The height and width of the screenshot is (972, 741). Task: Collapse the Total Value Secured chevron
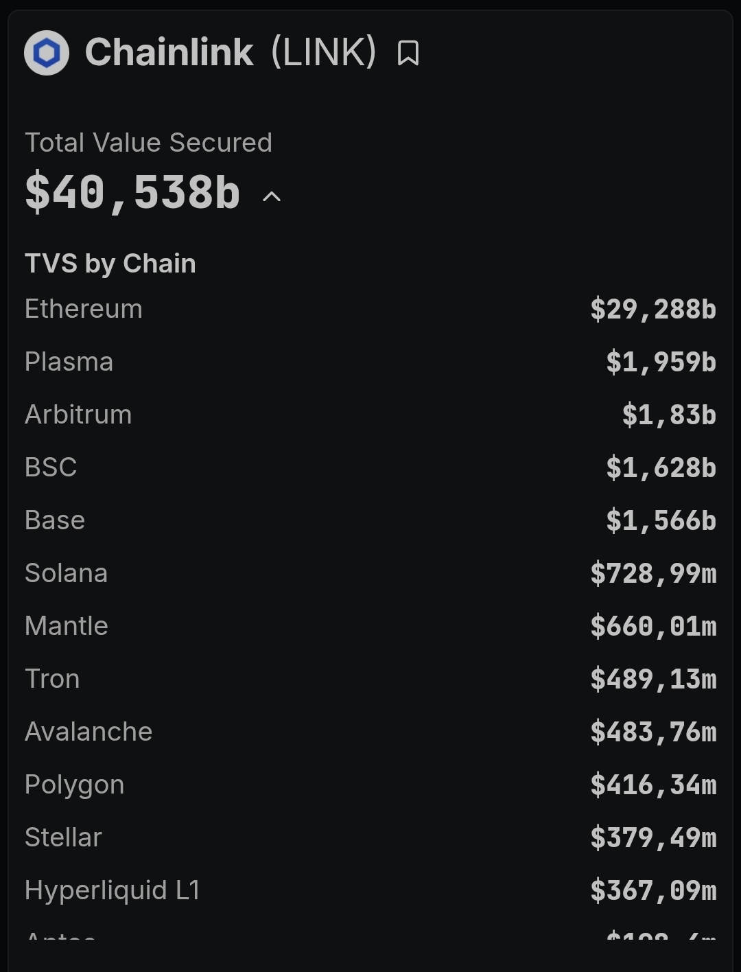272,197
